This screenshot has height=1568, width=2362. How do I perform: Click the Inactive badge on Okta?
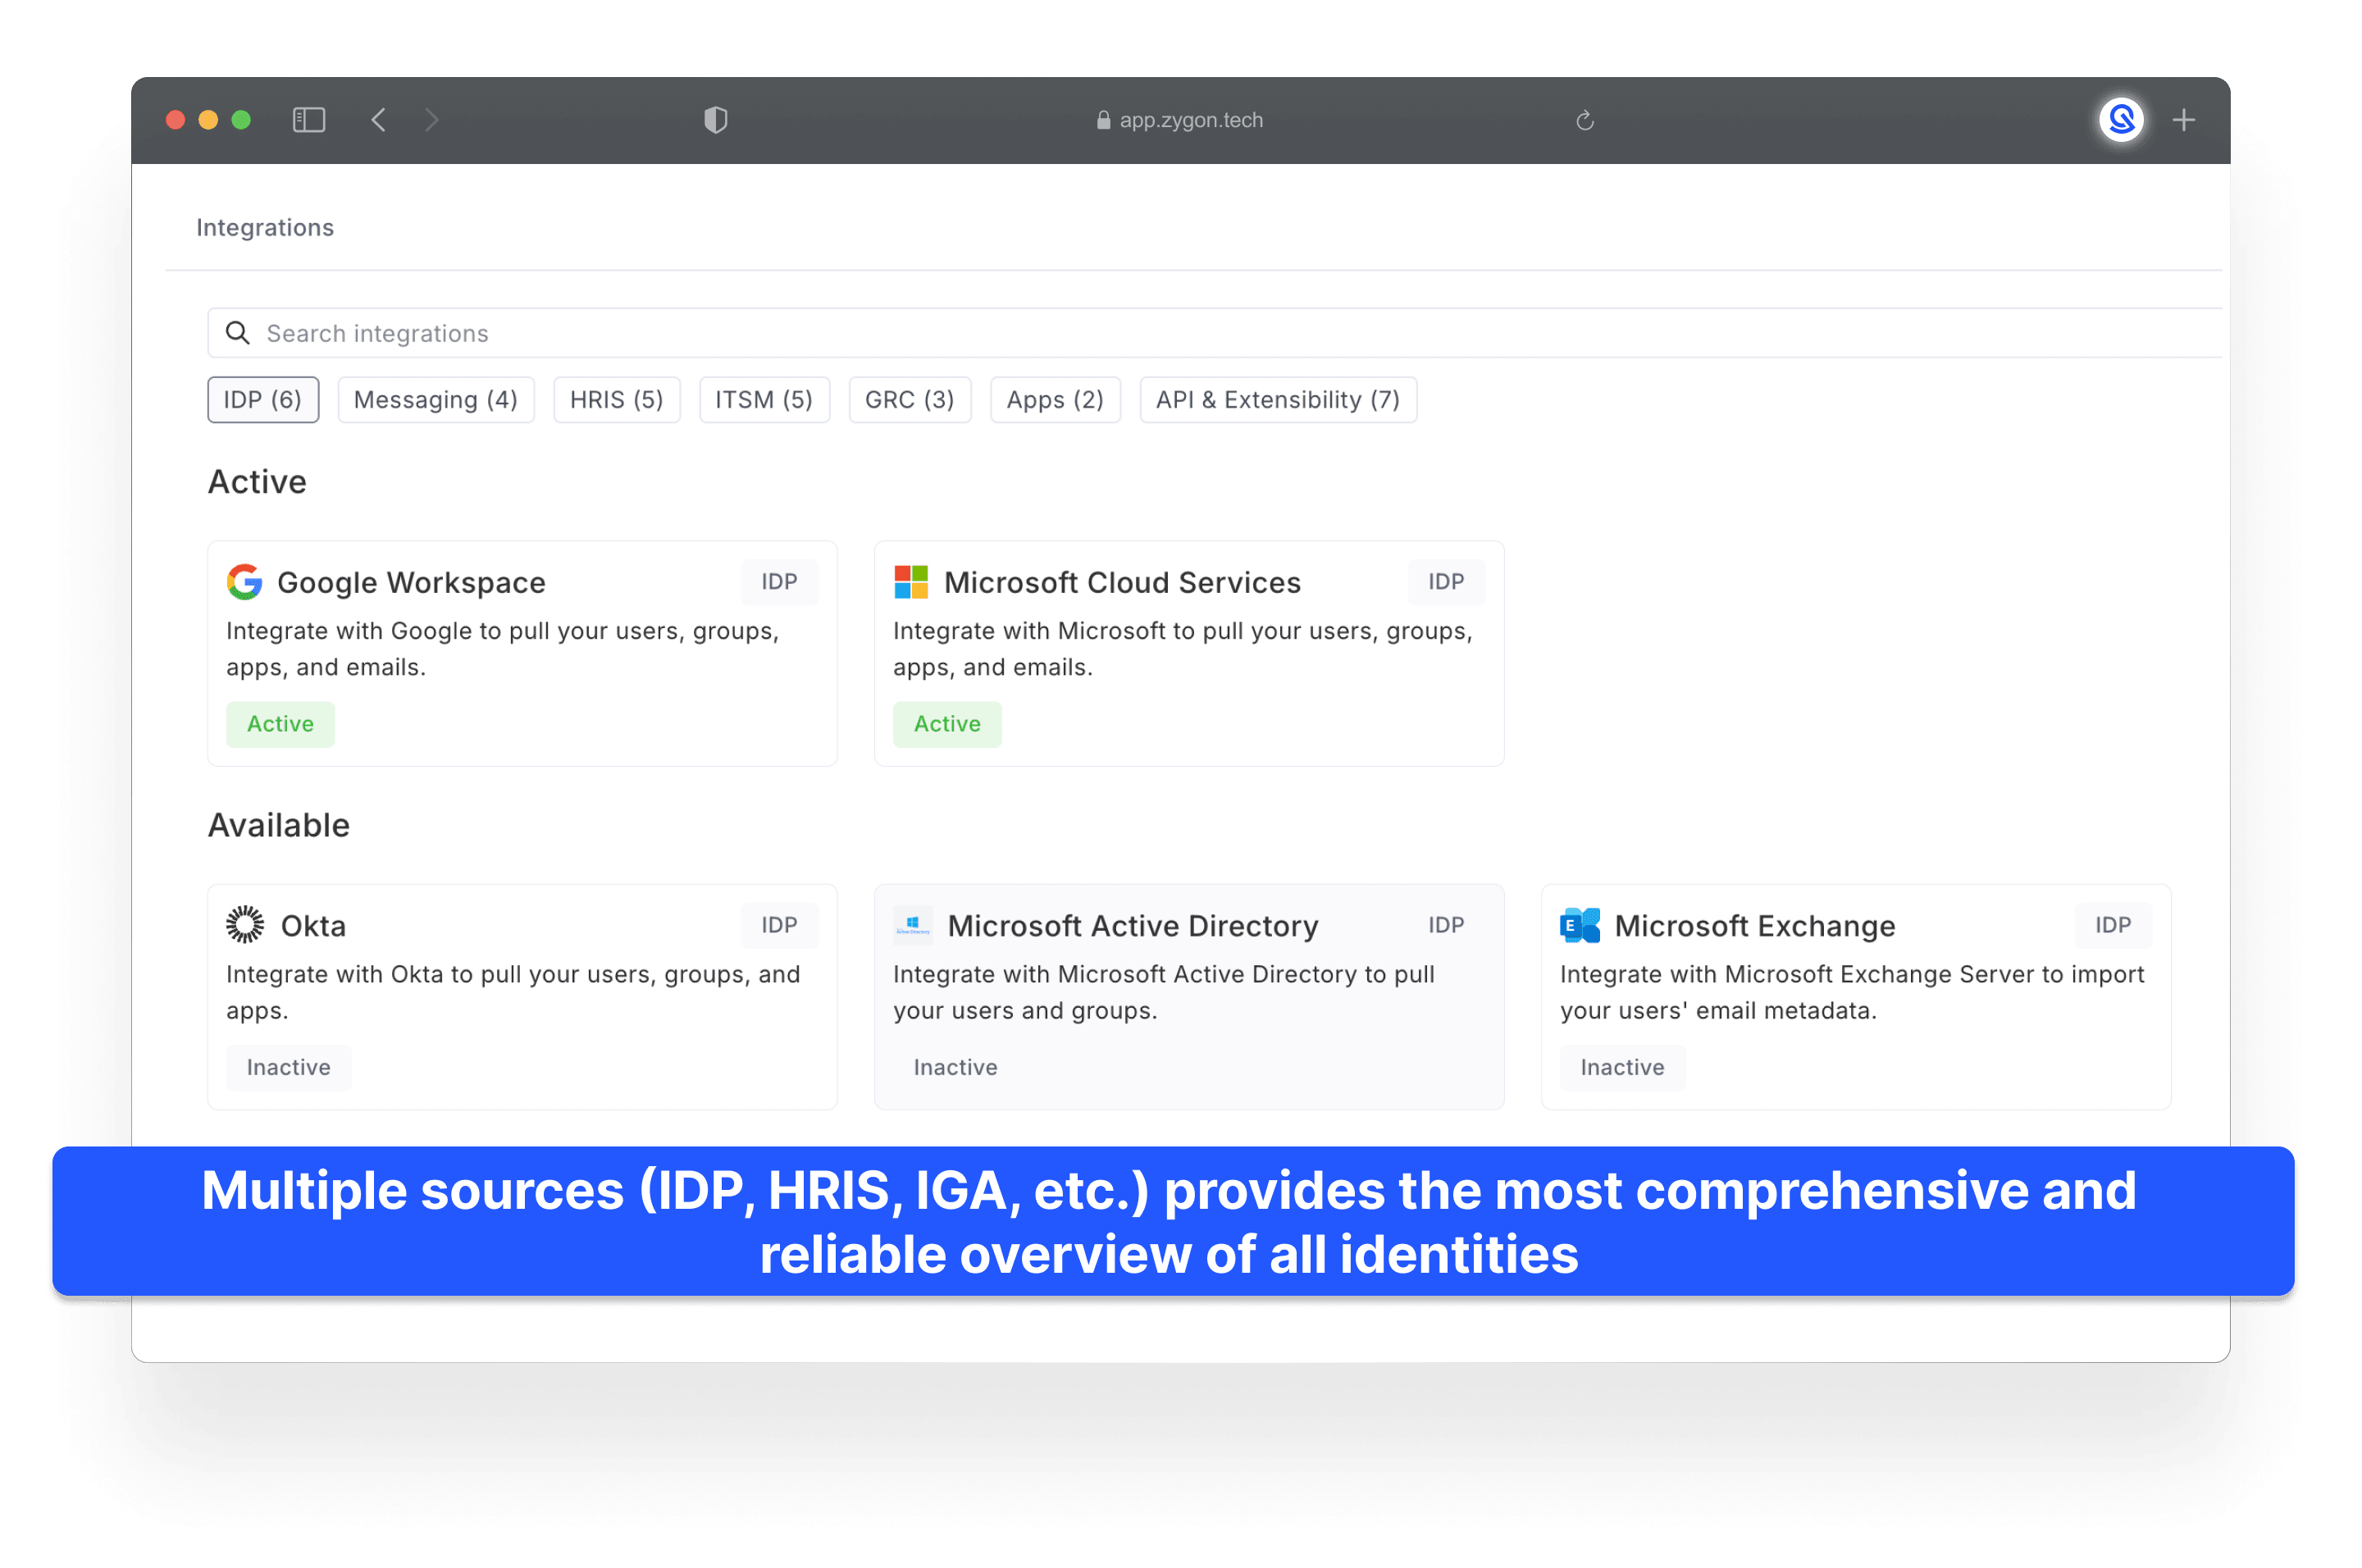(x=288, y=1067)
